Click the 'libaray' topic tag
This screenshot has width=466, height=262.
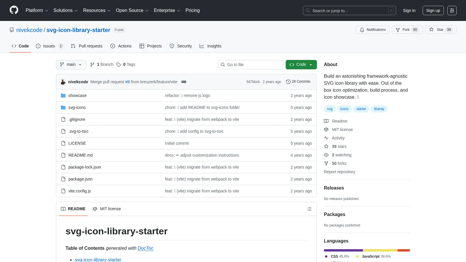click(379, 109)
